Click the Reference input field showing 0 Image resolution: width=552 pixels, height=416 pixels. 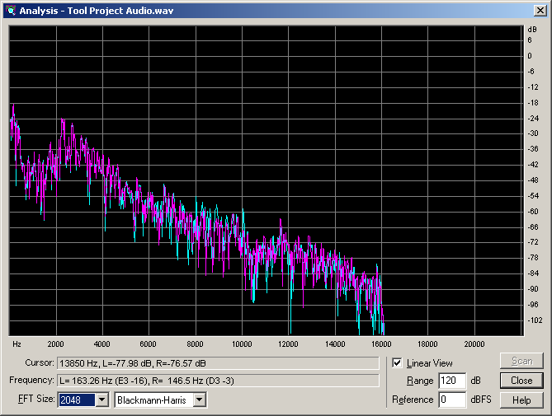[x=452, y=400]
